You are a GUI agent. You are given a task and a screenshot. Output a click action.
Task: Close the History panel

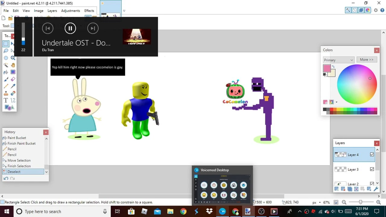(x=46, y=132)
